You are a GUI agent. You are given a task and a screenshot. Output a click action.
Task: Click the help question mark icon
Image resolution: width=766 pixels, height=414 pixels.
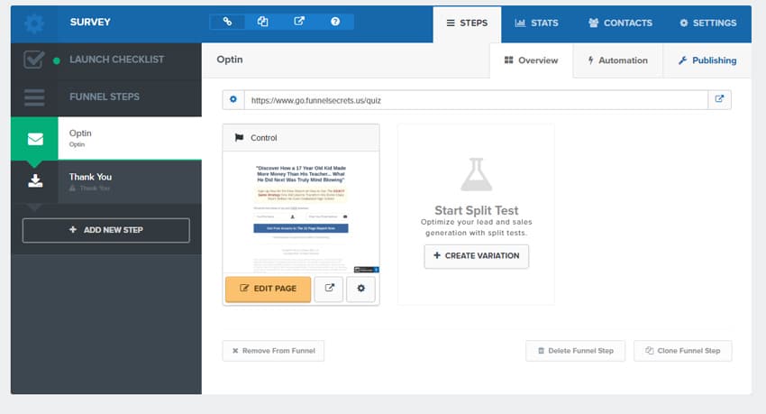pos(335,22)
